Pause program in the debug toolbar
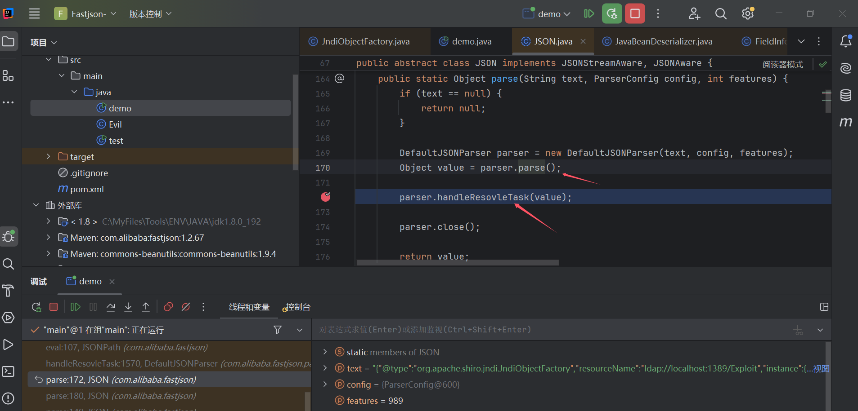The image size is (858, 411). (x=93, y=307)
